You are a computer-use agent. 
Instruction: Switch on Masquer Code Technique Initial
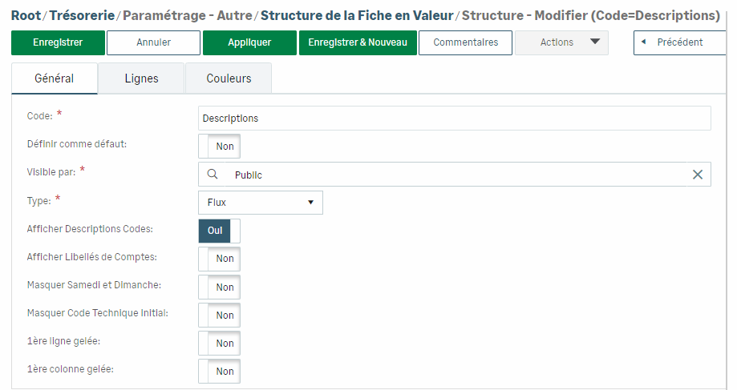pyautogui.click(x=219, y=315)
